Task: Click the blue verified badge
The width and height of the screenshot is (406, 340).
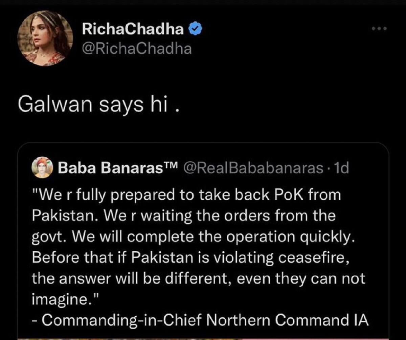Action: click(x=195, y=30)
